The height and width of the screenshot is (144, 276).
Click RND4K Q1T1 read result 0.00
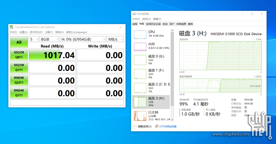[52, 93]
